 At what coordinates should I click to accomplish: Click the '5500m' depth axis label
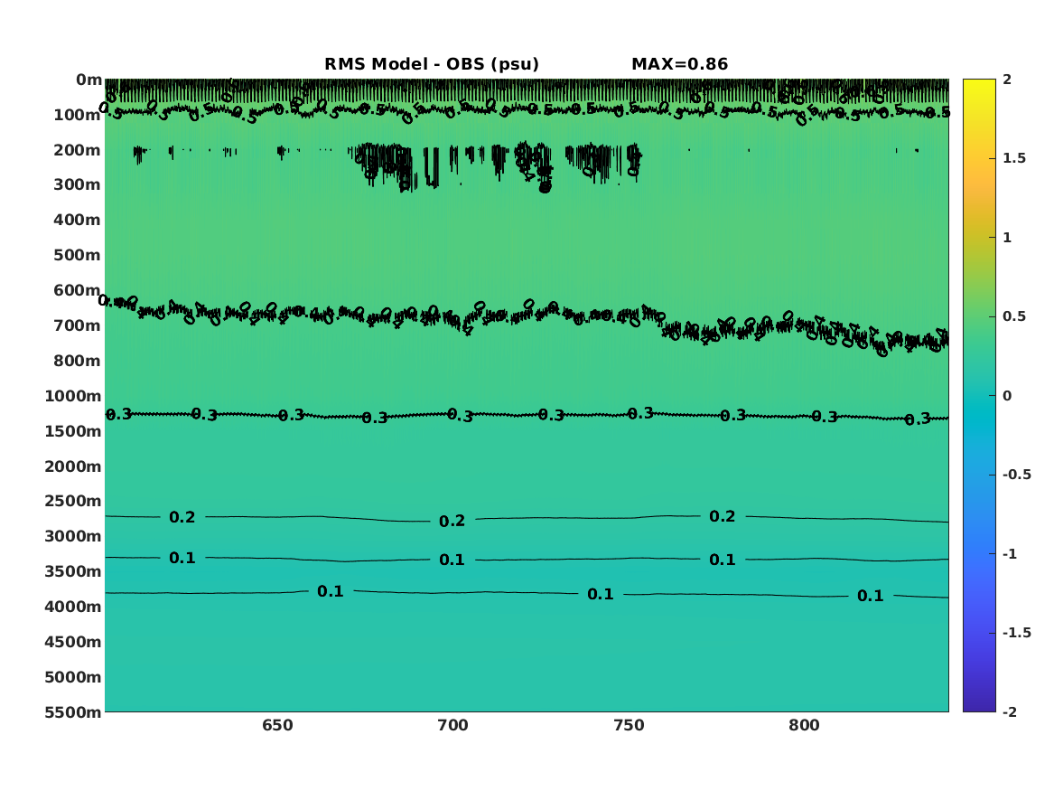[x=73, y=712]
